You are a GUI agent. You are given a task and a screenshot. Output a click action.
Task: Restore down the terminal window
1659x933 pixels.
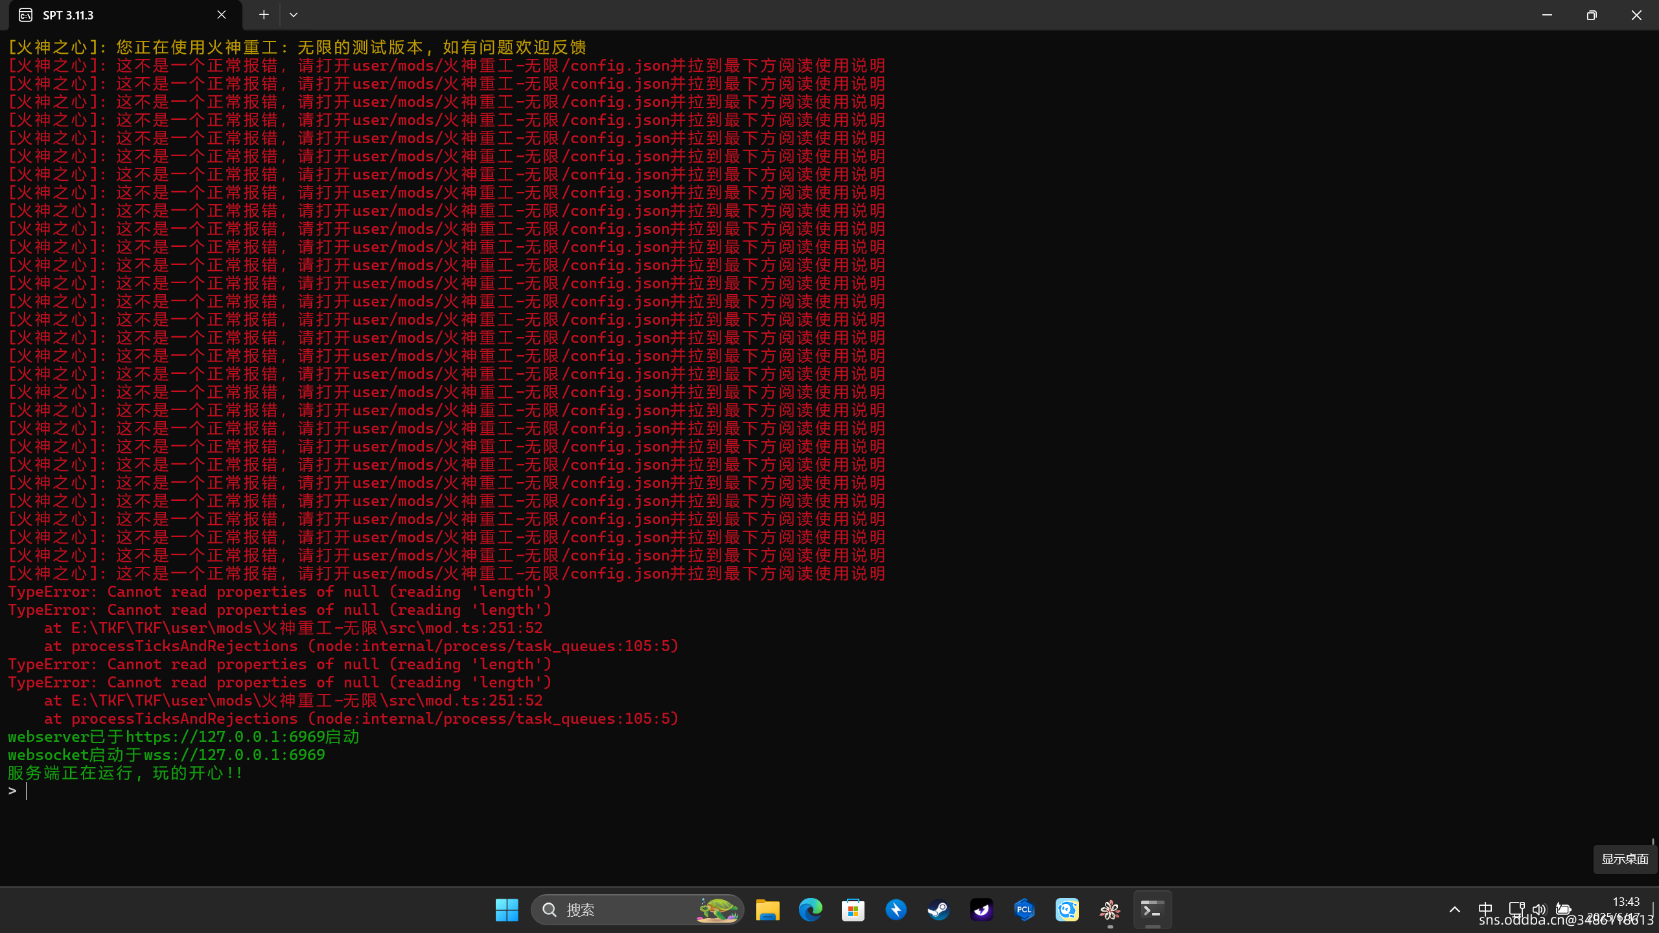click(1592, 15)
